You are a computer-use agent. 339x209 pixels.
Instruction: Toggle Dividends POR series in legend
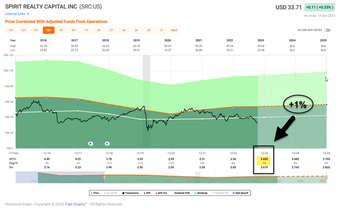click(181, 193)
